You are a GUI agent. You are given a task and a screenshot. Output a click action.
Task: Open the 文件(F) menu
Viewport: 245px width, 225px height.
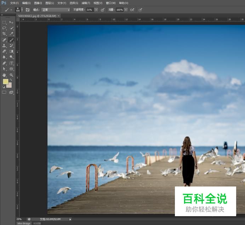[15, 3]
